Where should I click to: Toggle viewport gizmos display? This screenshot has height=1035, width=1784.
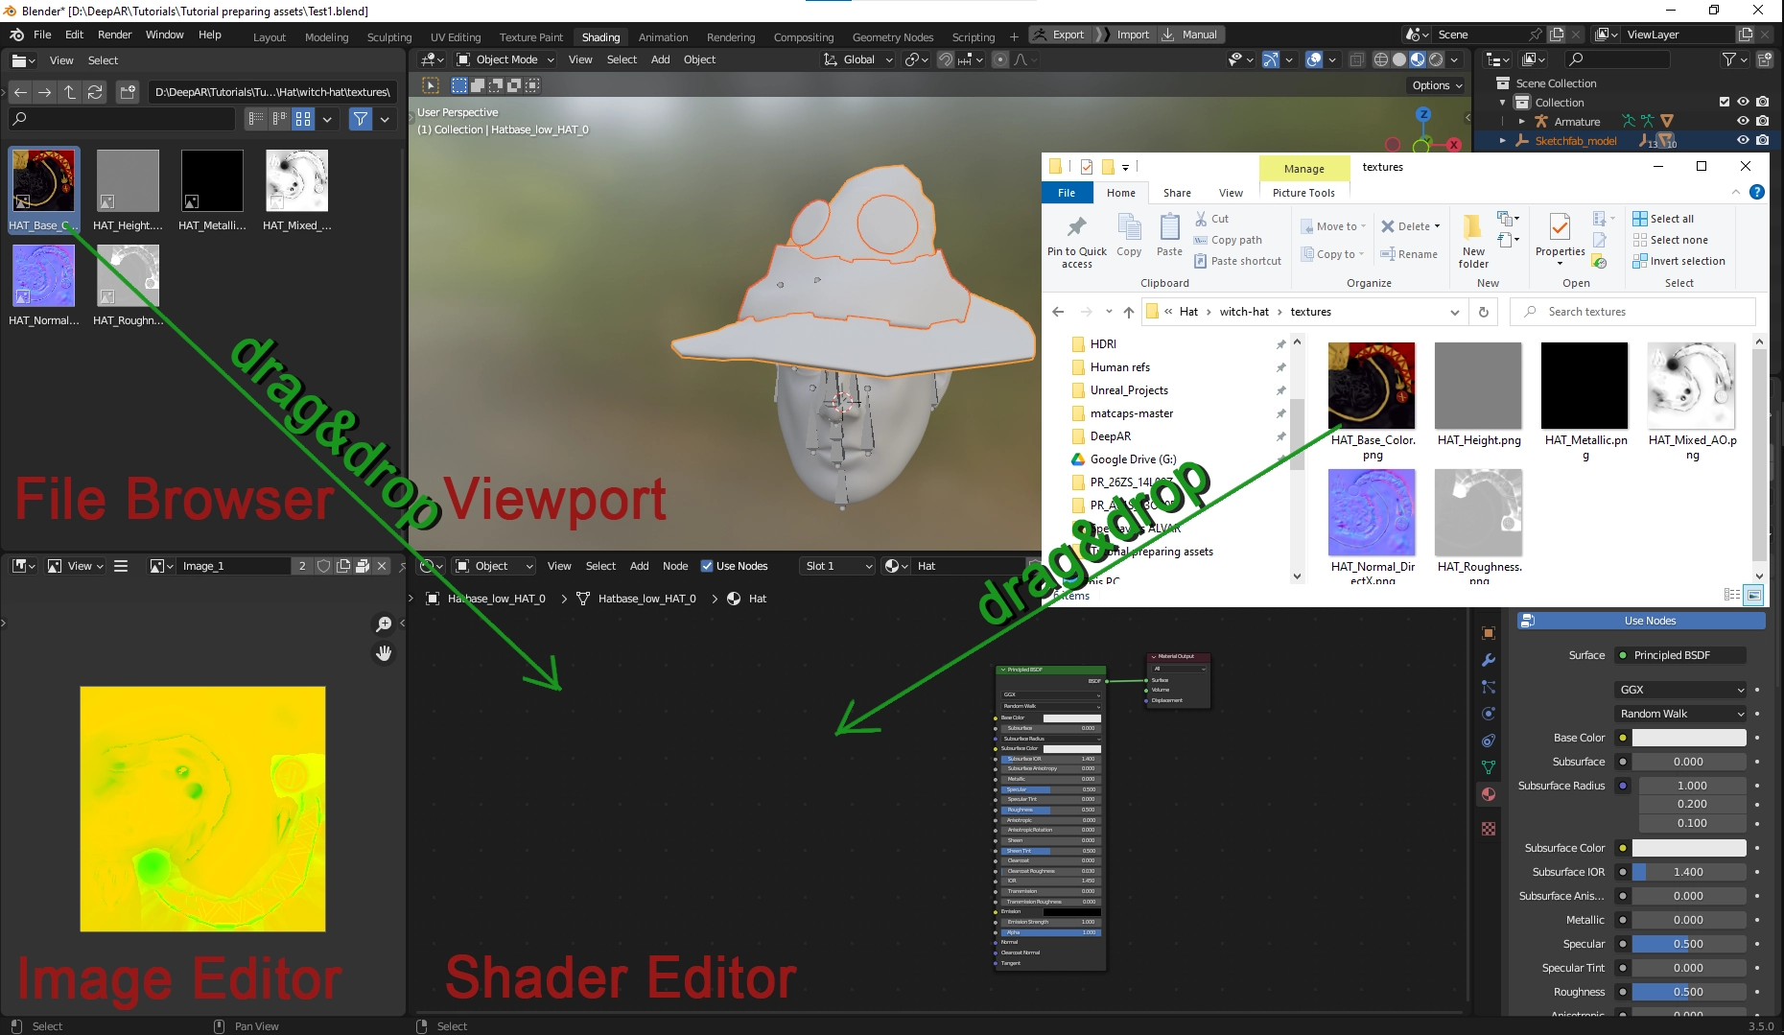(1270, 59)
